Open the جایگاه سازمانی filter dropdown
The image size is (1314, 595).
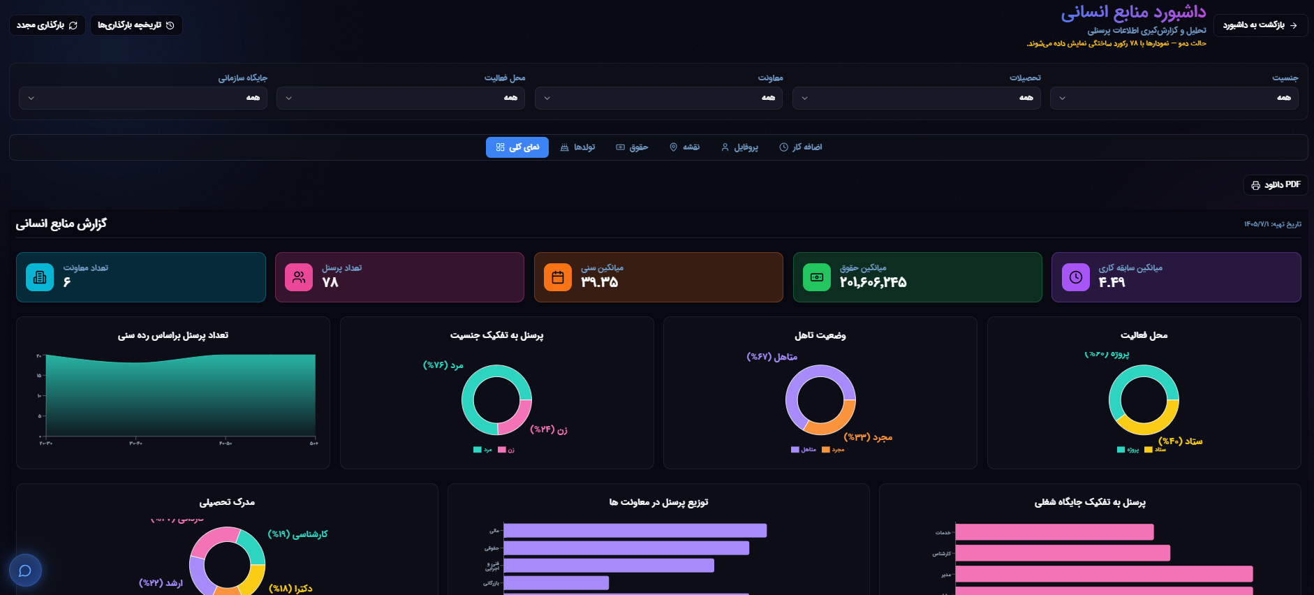143,98
